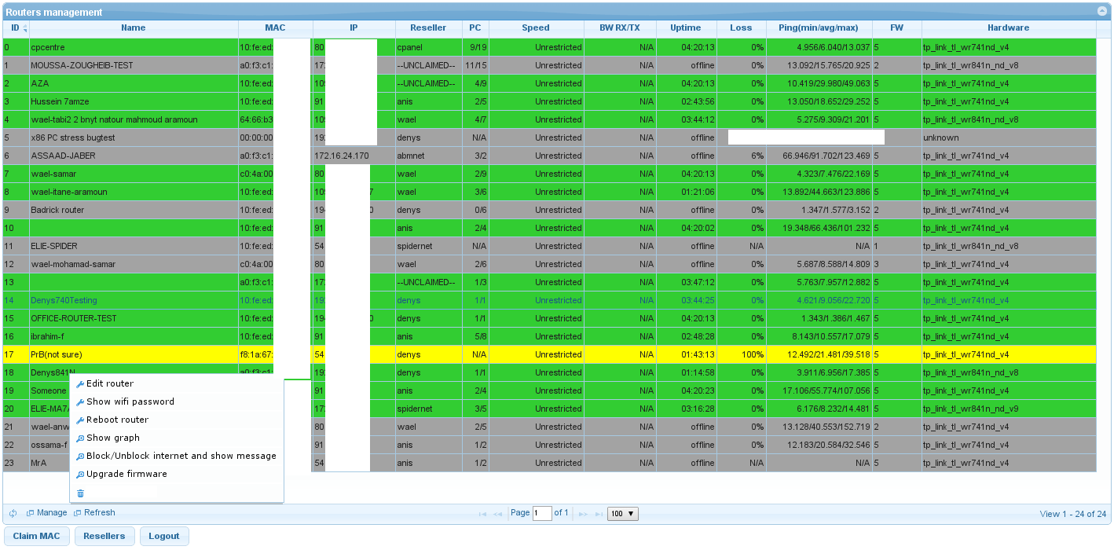Click the reload icon left of Manage
Screen dimensions: 1114x550
coord(13,513)
